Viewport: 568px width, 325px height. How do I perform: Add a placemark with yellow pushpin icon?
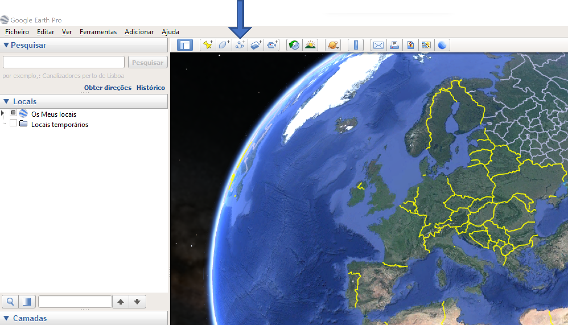[x=208, y=45]
